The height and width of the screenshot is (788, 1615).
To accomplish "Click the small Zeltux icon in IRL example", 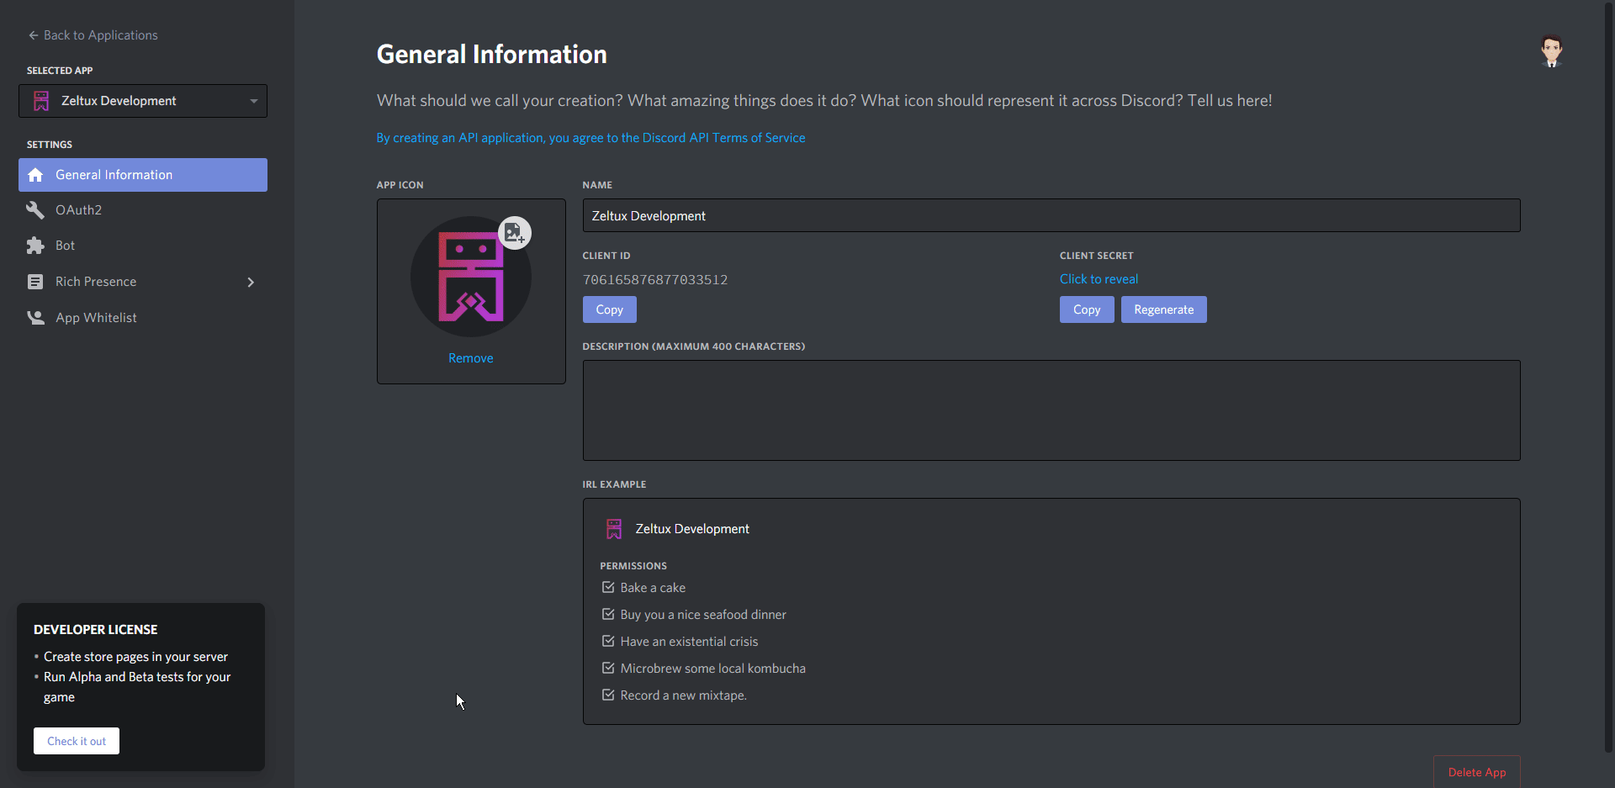I will (614, 529).
